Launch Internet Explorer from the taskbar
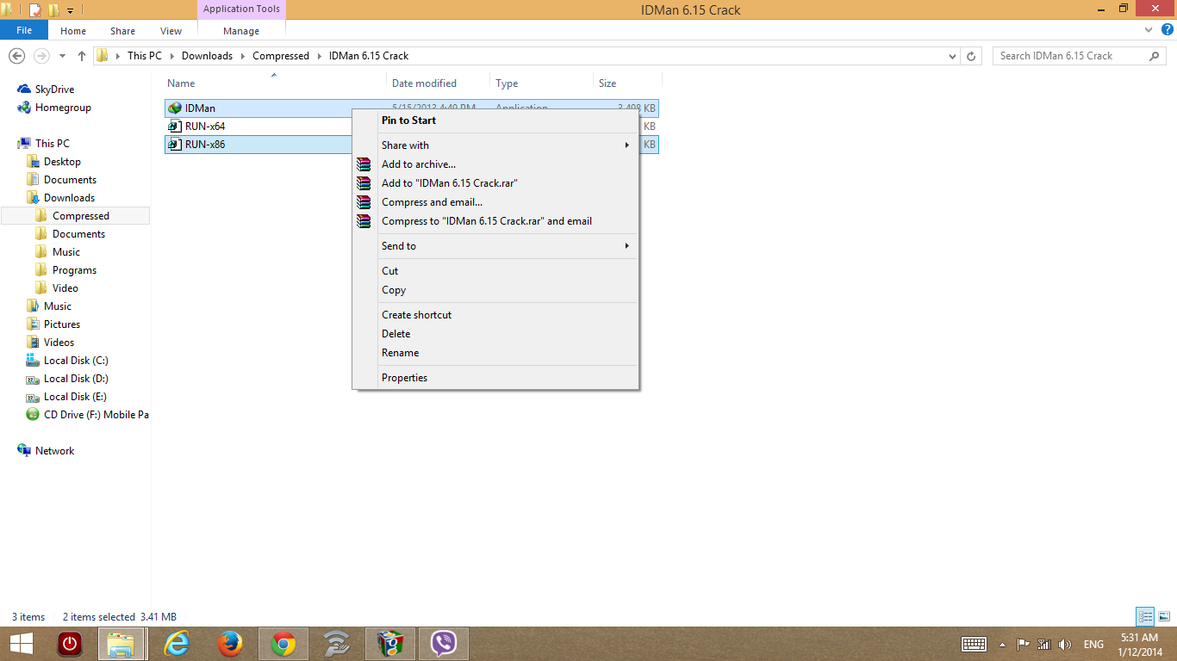The height and width of the screenshot is (661, 1177). pyautogui.click(x=177, y=644)
